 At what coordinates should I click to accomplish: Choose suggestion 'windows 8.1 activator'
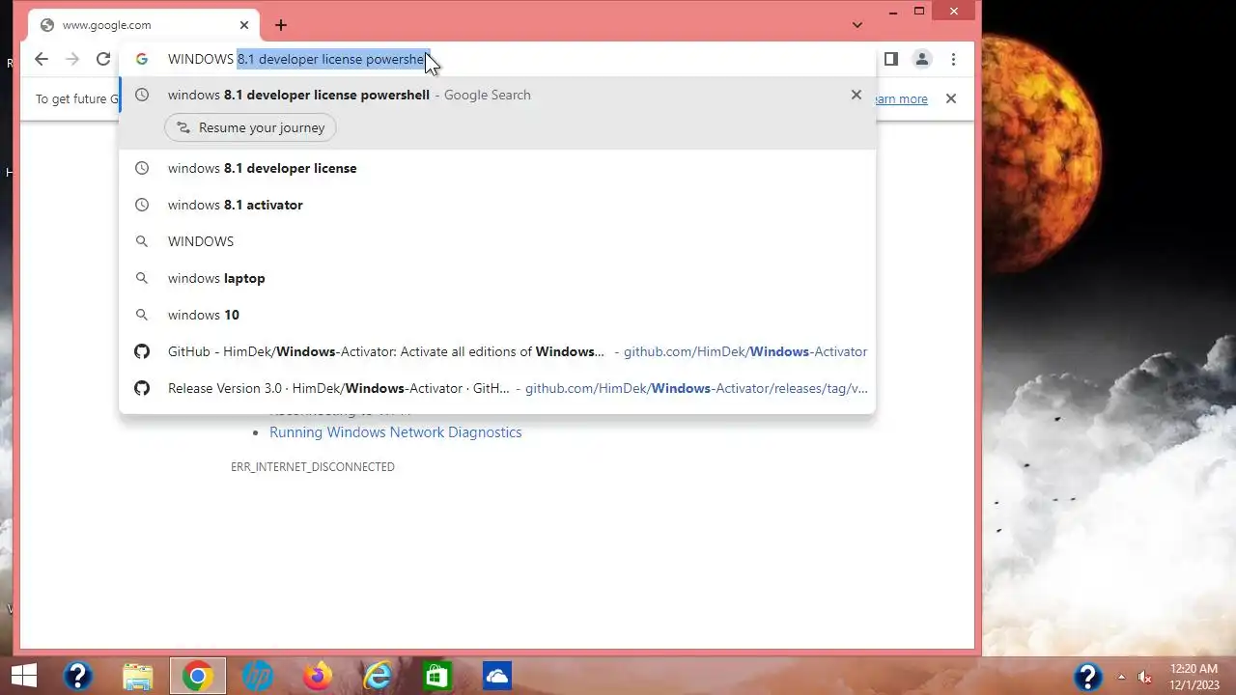click(497, 205)
